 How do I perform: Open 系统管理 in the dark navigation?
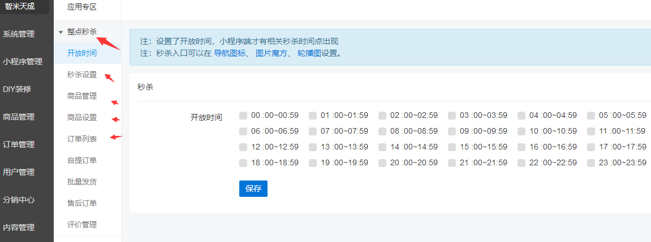pyautogui.click(x=19, y=34)
